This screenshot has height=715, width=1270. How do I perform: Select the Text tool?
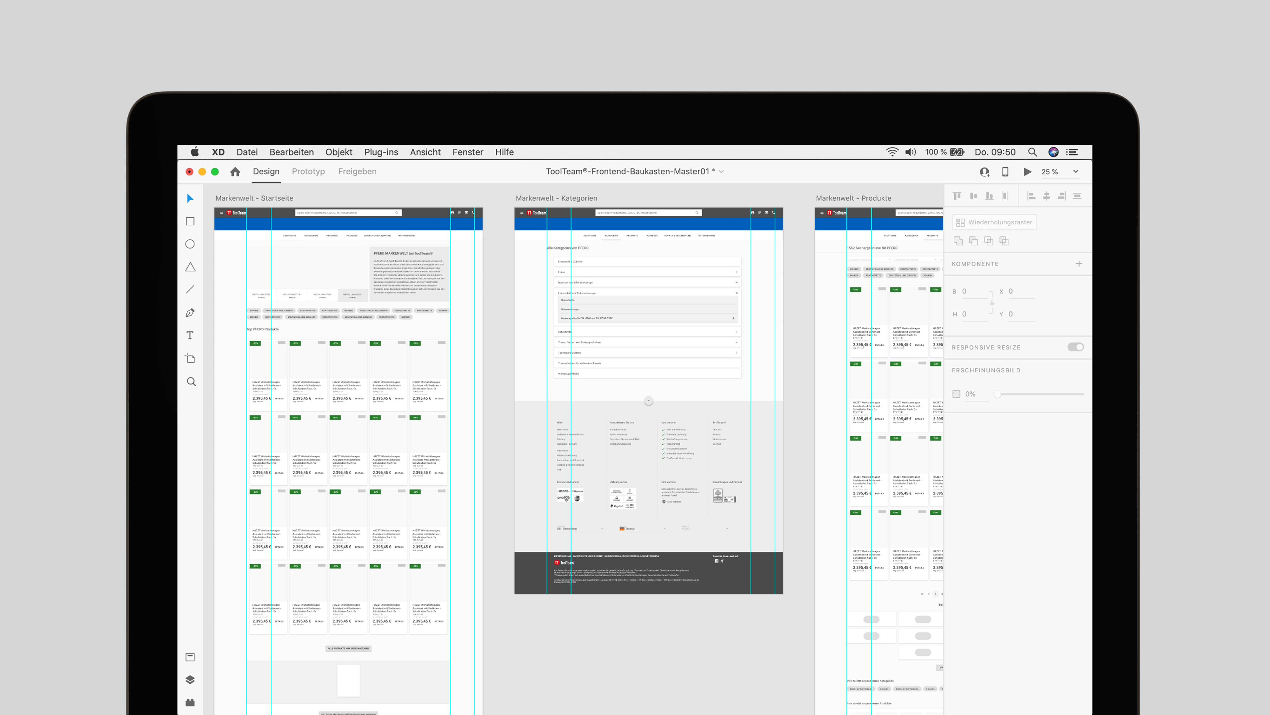click(x=190, y=336)
